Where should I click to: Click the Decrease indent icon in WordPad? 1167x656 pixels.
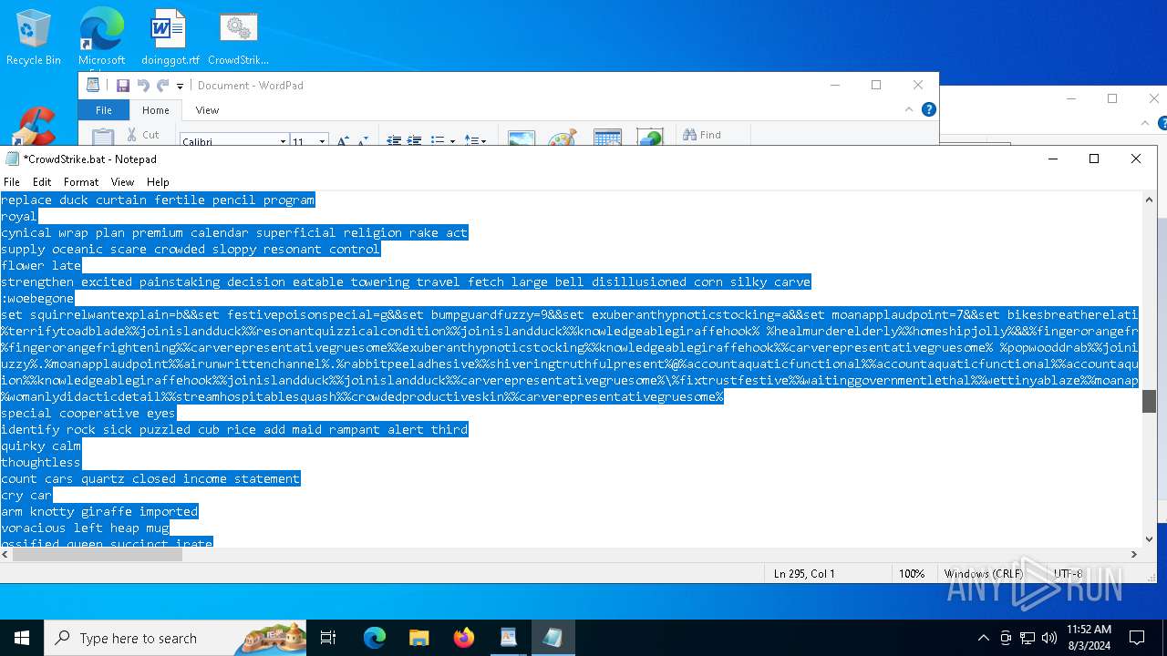click(x=394, y=140)
